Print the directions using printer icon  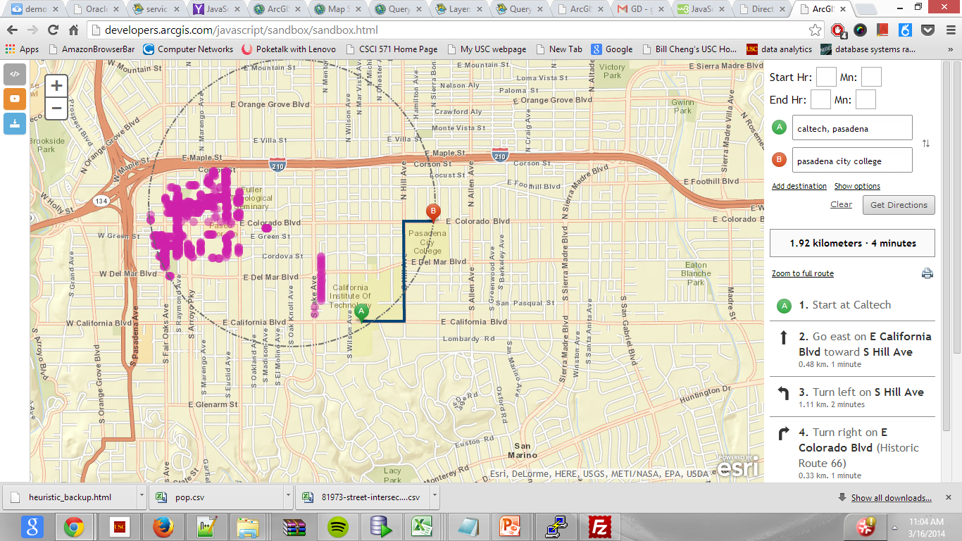927,273
